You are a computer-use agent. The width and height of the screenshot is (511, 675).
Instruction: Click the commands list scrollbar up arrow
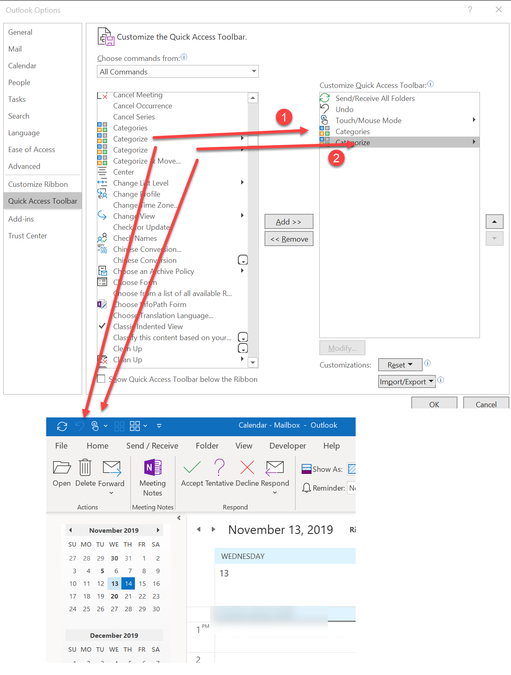[253, 98]
